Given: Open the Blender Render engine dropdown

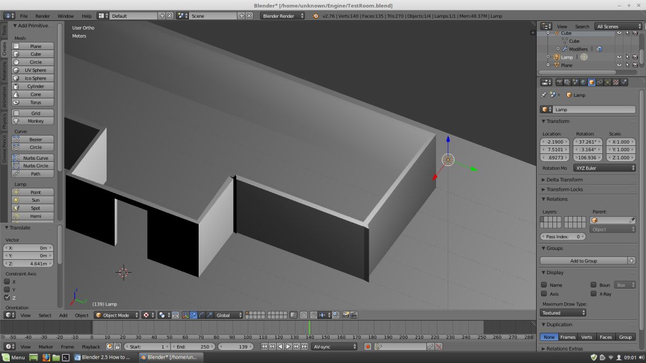Looking at the screenshot, I should coord(283,16).
